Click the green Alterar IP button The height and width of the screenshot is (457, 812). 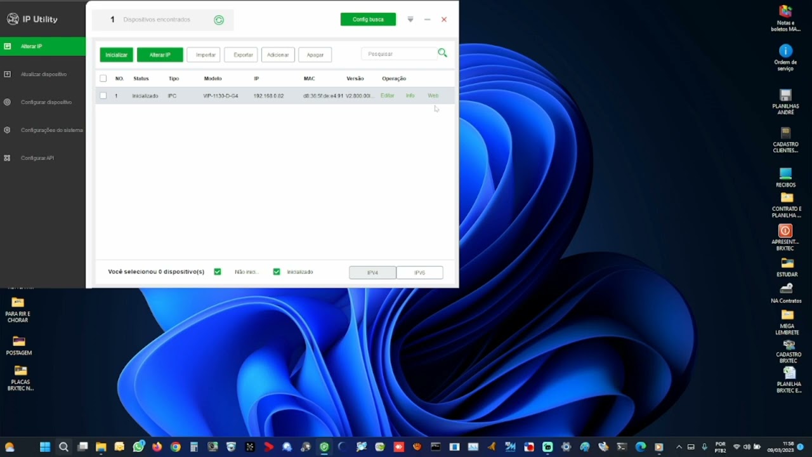[x=160, y=55]
